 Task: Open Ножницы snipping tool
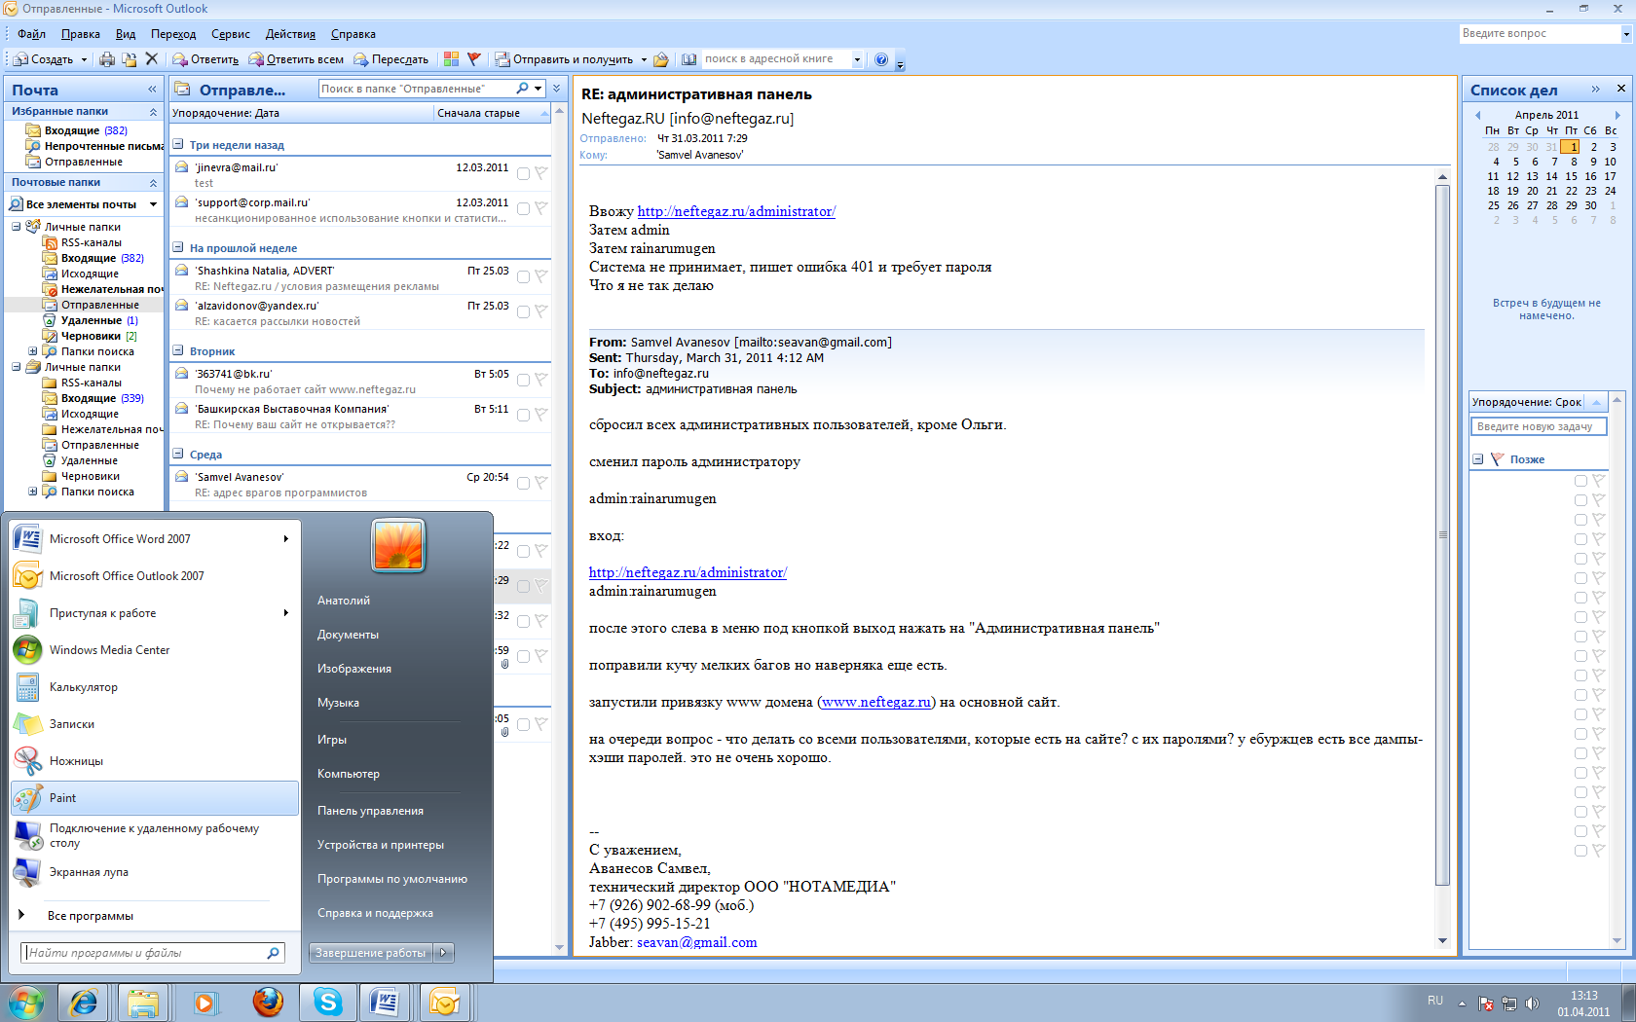click(x=155, y=761)
